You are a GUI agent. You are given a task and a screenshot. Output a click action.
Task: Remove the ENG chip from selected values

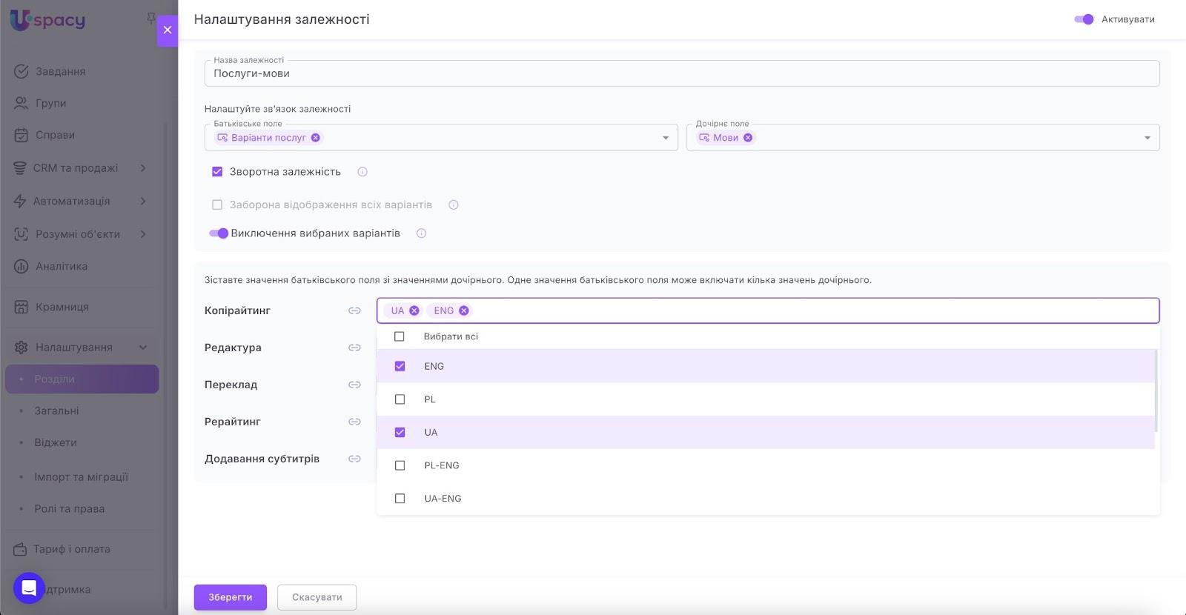click(464, 310)
